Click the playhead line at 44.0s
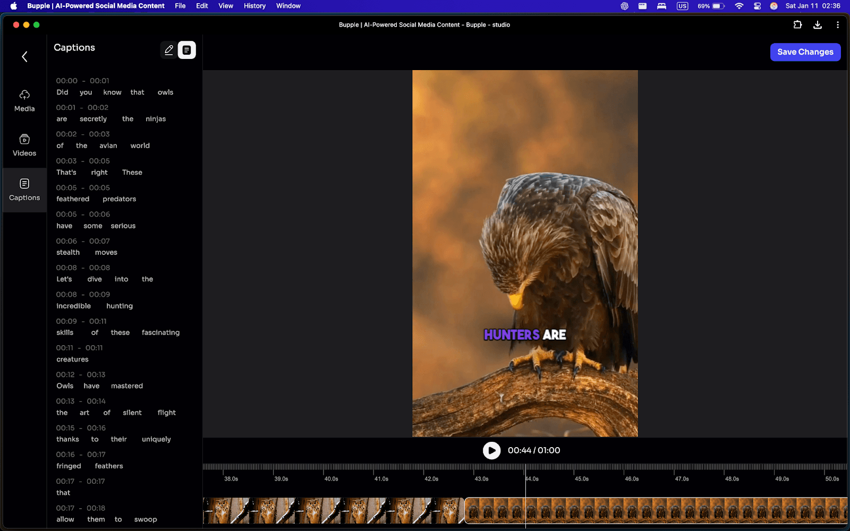This screenshot has height=531, width=850. point(525,496)
